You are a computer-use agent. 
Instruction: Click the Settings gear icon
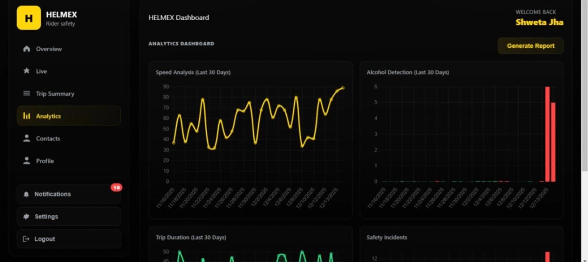pyautogui.click(x=26, y=216)
